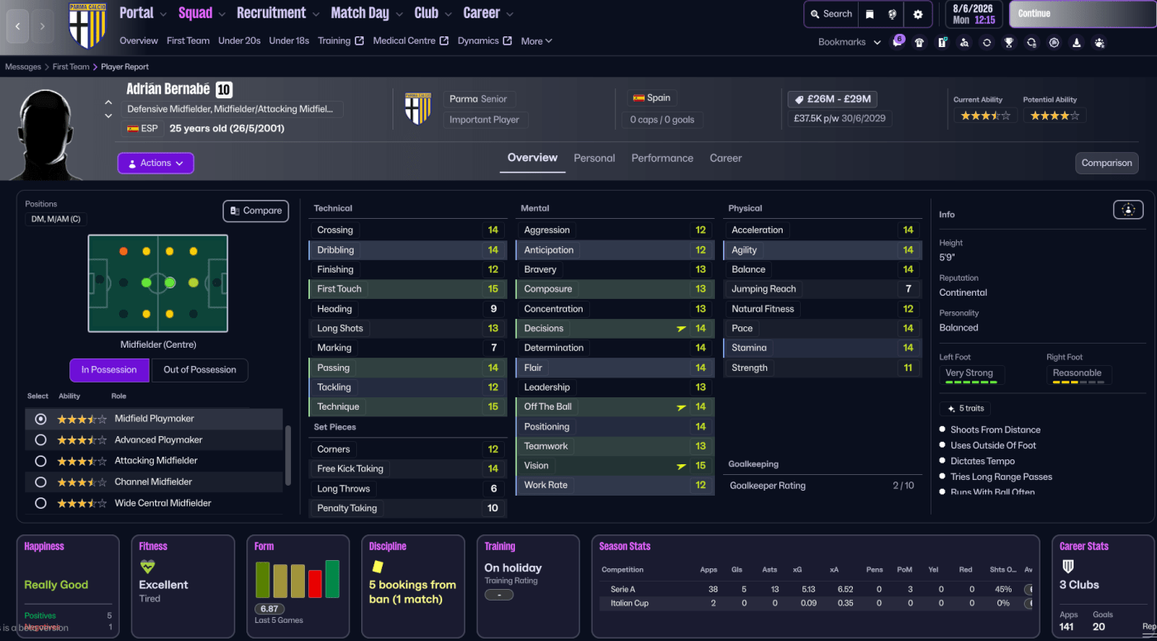Select the Attacking Midfielder role radio button
The height and width of the screenshot is (641, 1157).
point(40,461)
